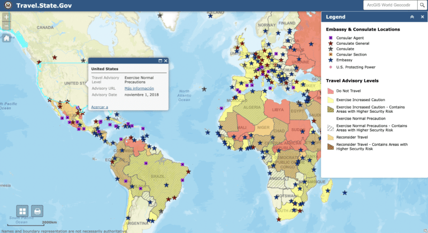This screenshot has height=233, width=428.
Task: Close the United States info popup
Action: click(x=166, y=61)
